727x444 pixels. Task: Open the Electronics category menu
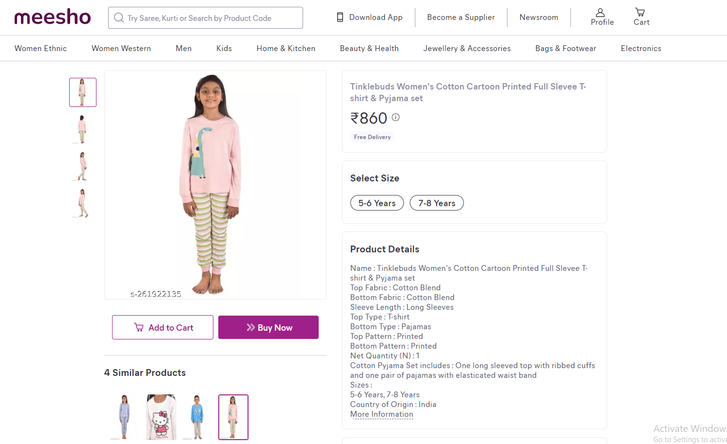pos(641,49)
